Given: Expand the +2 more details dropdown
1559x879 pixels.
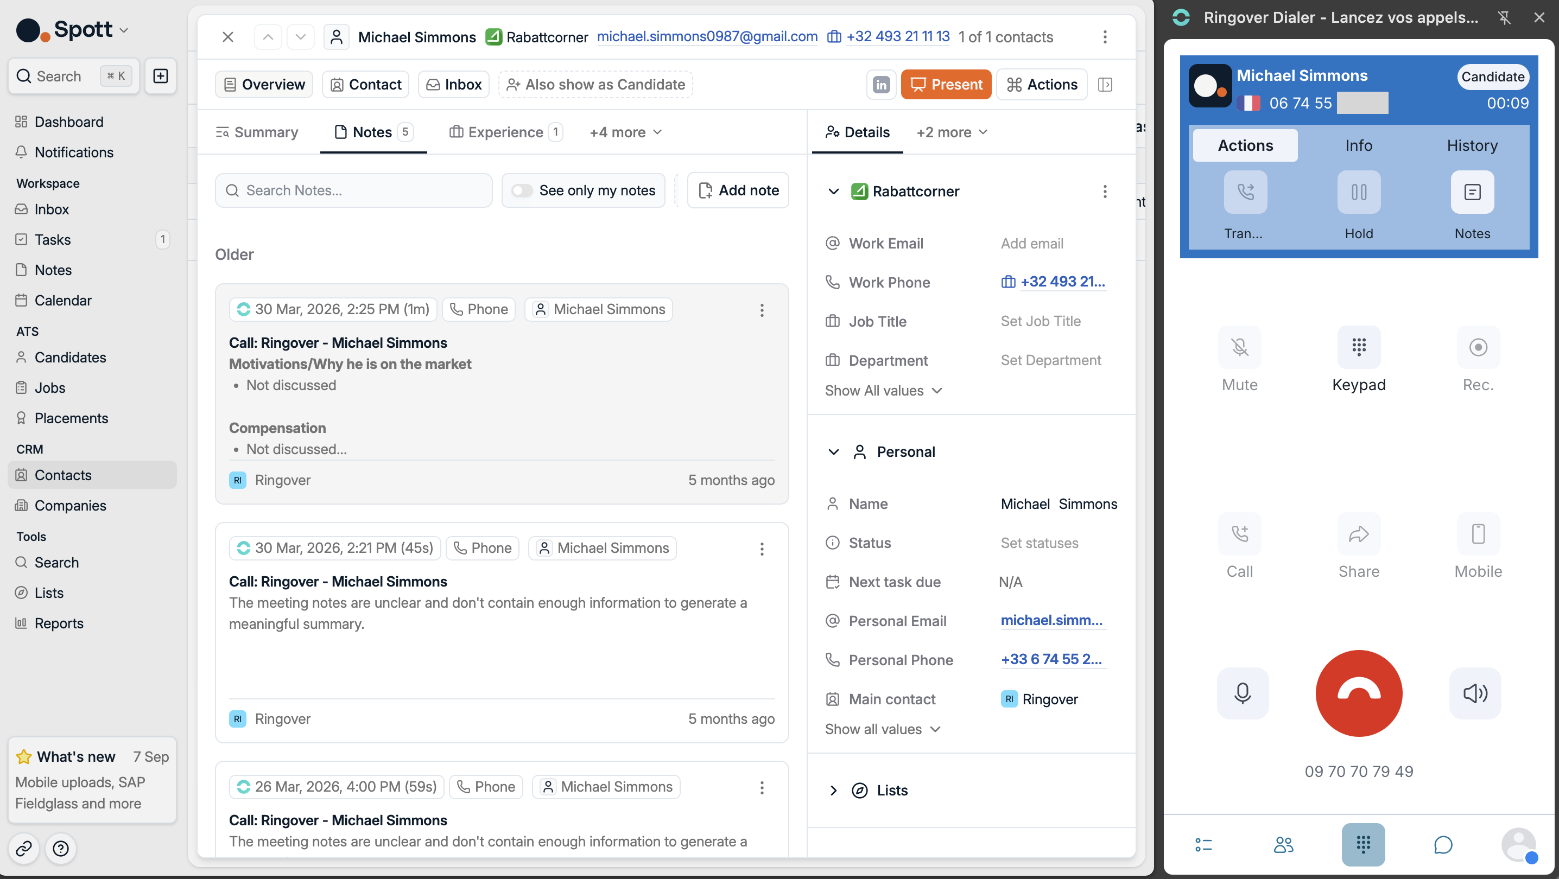Looking at the screenshot, I should pos(952,132).
